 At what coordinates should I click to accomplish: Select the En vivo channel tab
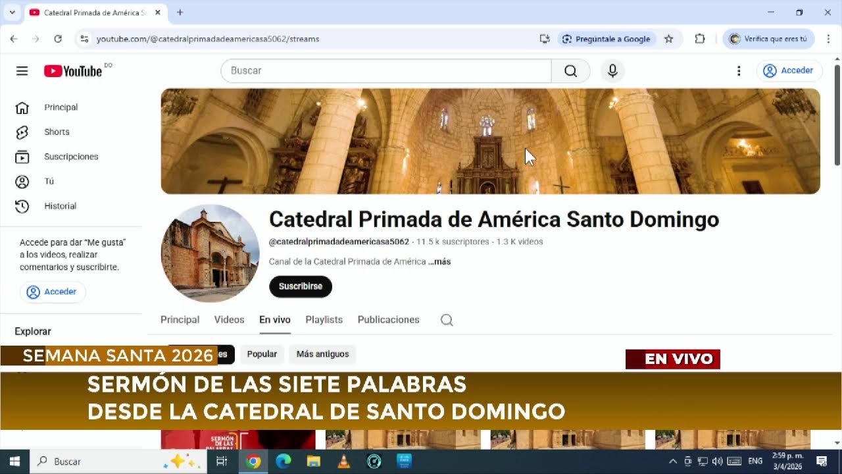(275, 319)
